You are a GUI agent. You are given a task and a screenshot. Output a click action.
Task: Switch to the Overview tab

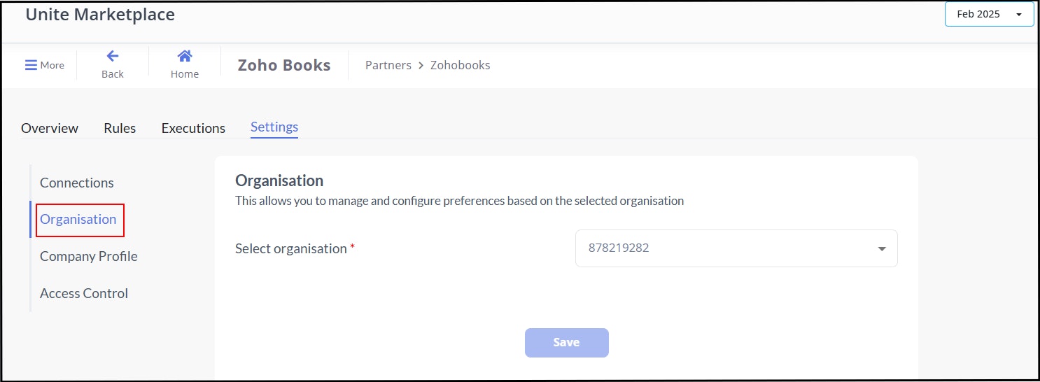point(50,128)
